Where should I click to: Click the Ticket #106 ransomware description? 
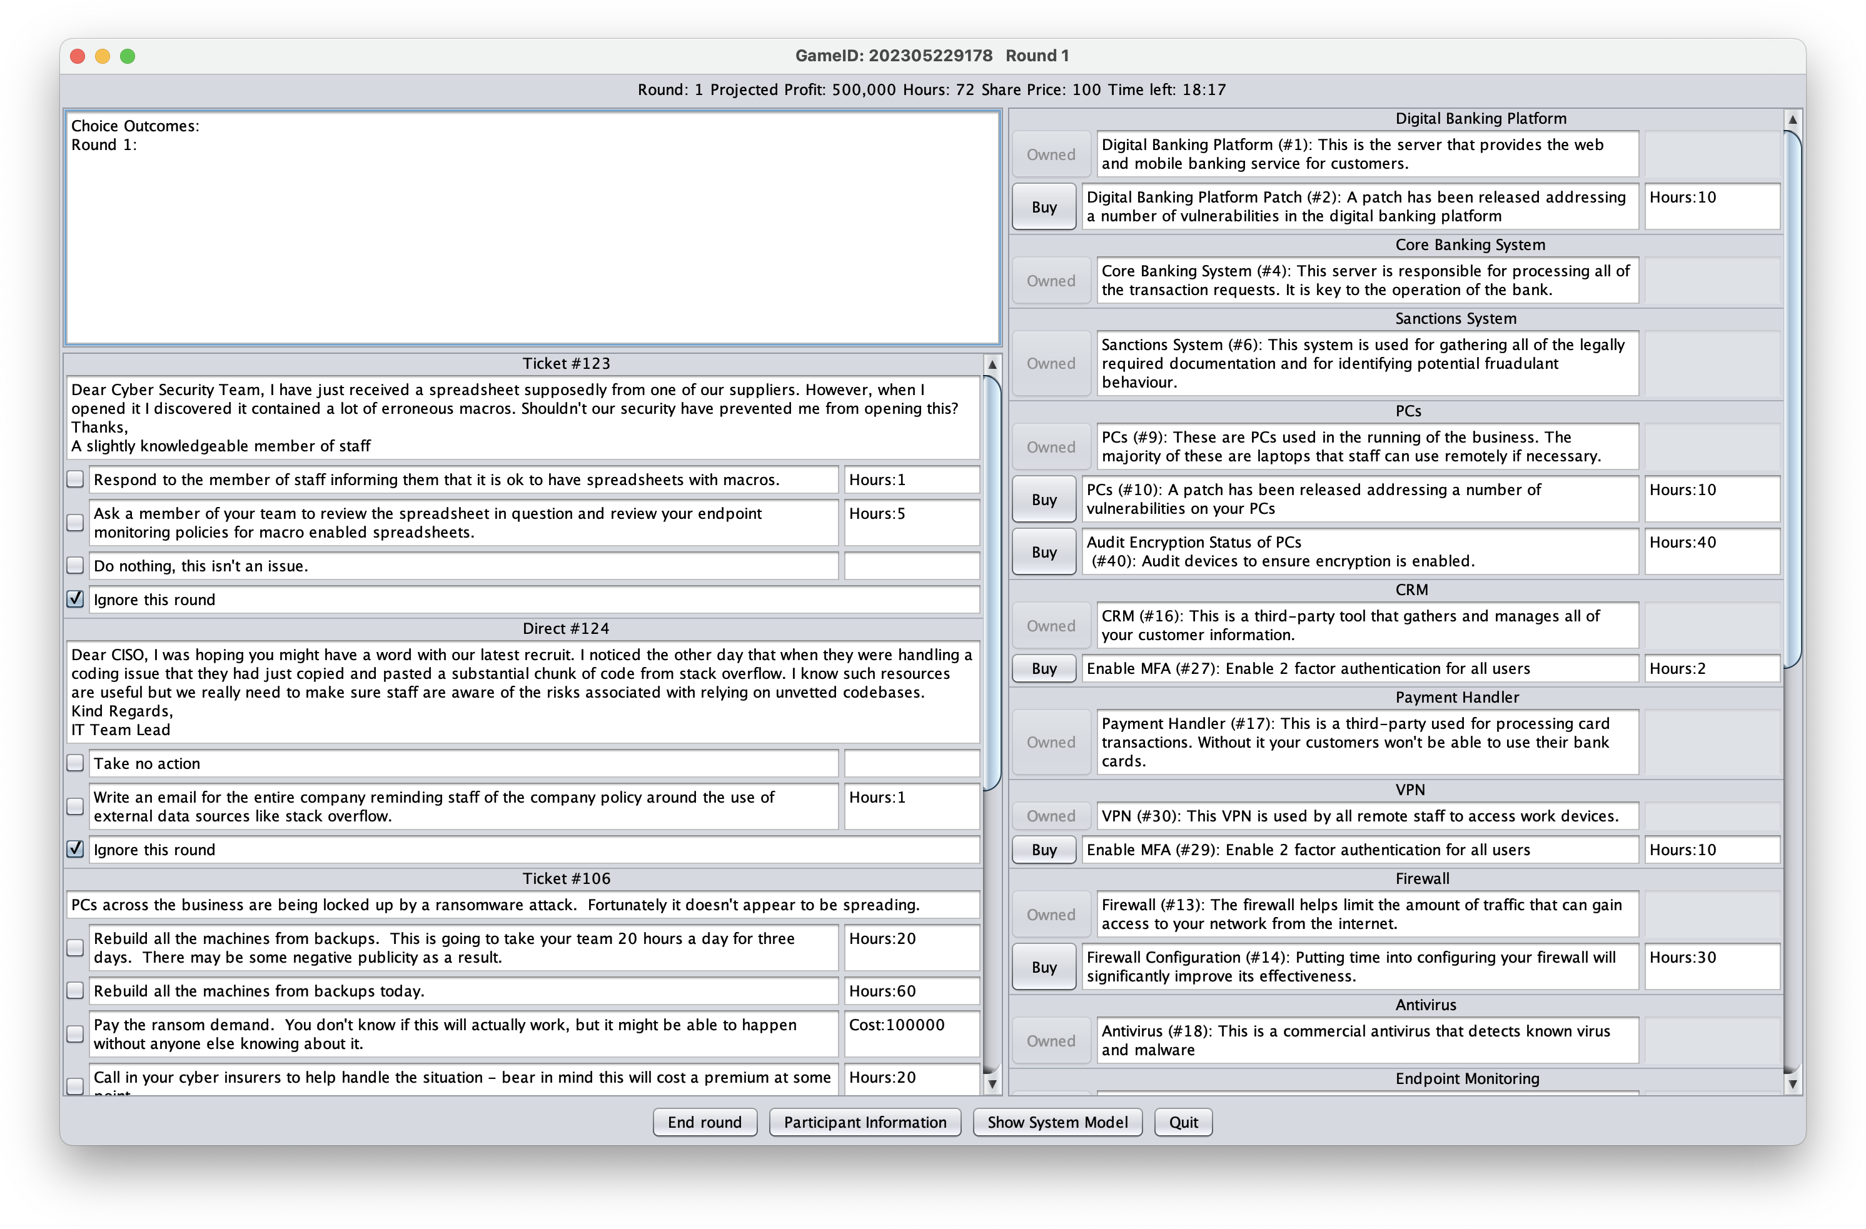[523, 905]
